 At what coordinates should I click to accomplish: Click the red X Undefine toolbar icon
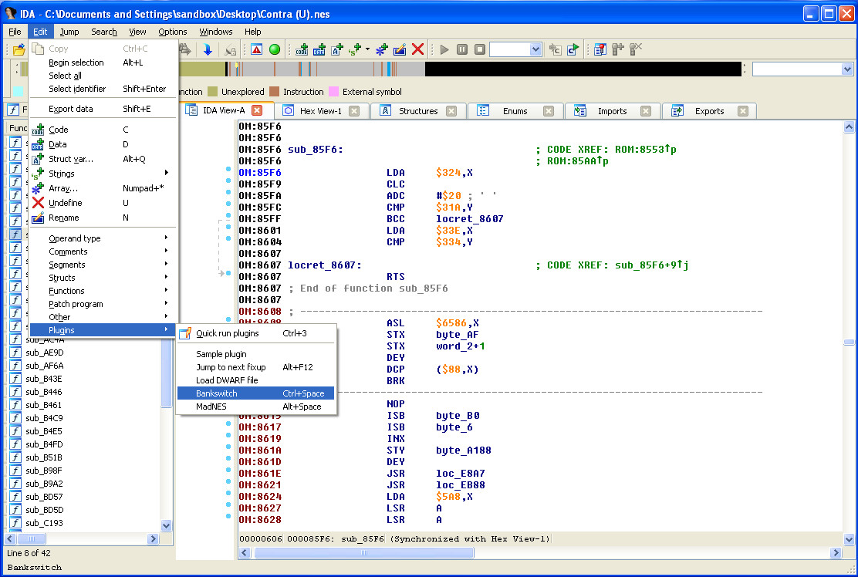click(x=418, y=49)
